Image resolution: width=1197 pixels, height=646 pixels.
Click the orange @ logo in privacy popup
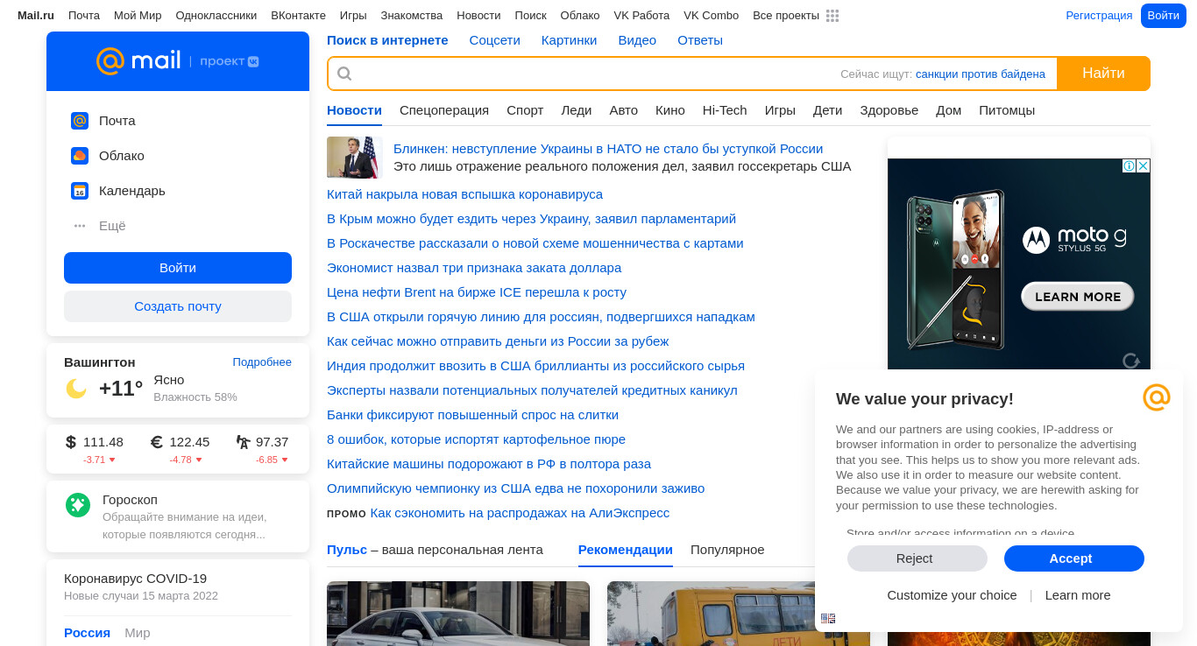tap(1157, 397)
